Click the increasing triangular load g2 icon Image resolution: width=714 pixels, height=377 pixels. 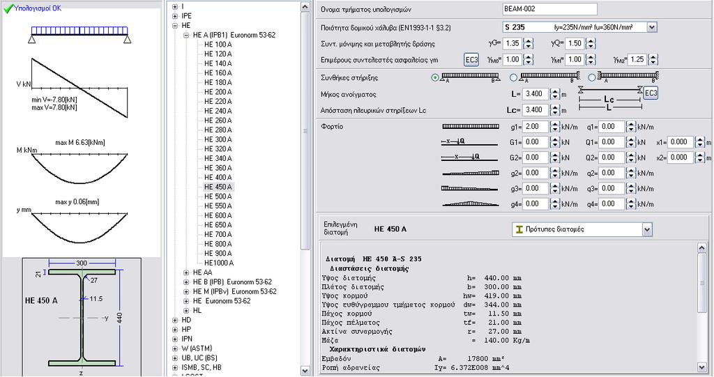pyautogui.click(x=471, y=173)
